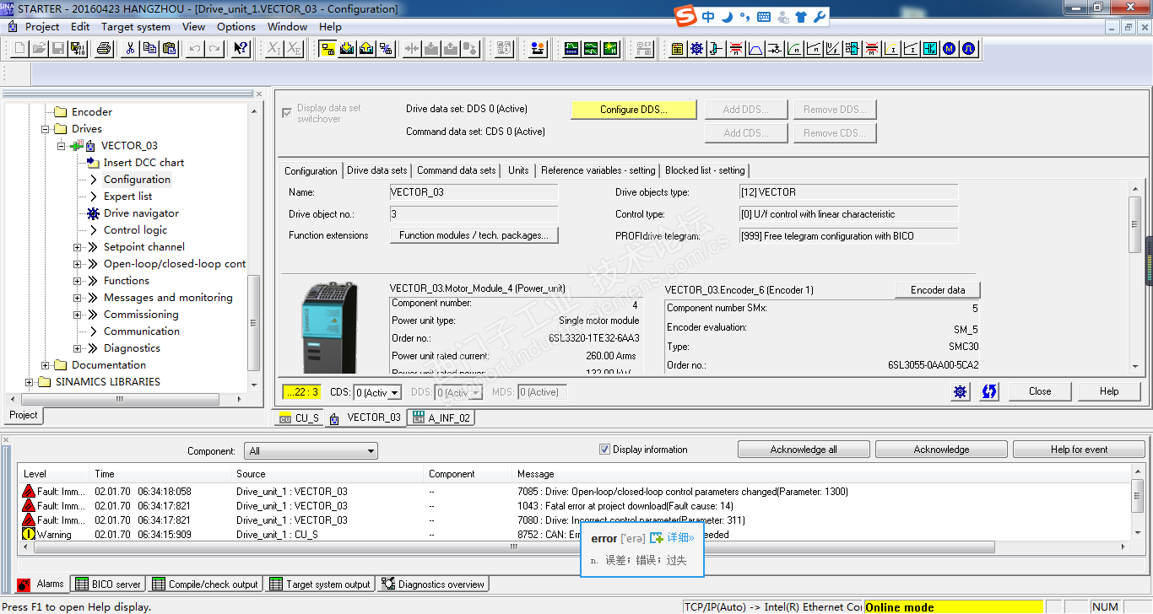Collapse the VECTOR_03 drive node
1153x614 pixels.
point(62,146)
